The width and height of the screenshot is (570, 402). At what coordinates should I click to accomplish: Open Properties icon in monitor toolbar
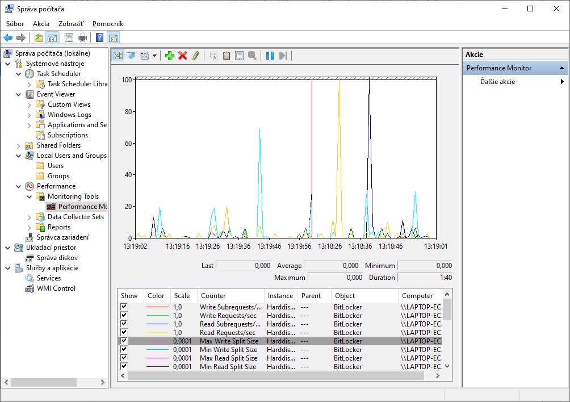click(x=239, y=56)
